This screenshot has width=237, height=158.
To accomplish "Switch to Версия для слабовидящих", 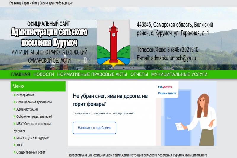I will tap(56, 3).
